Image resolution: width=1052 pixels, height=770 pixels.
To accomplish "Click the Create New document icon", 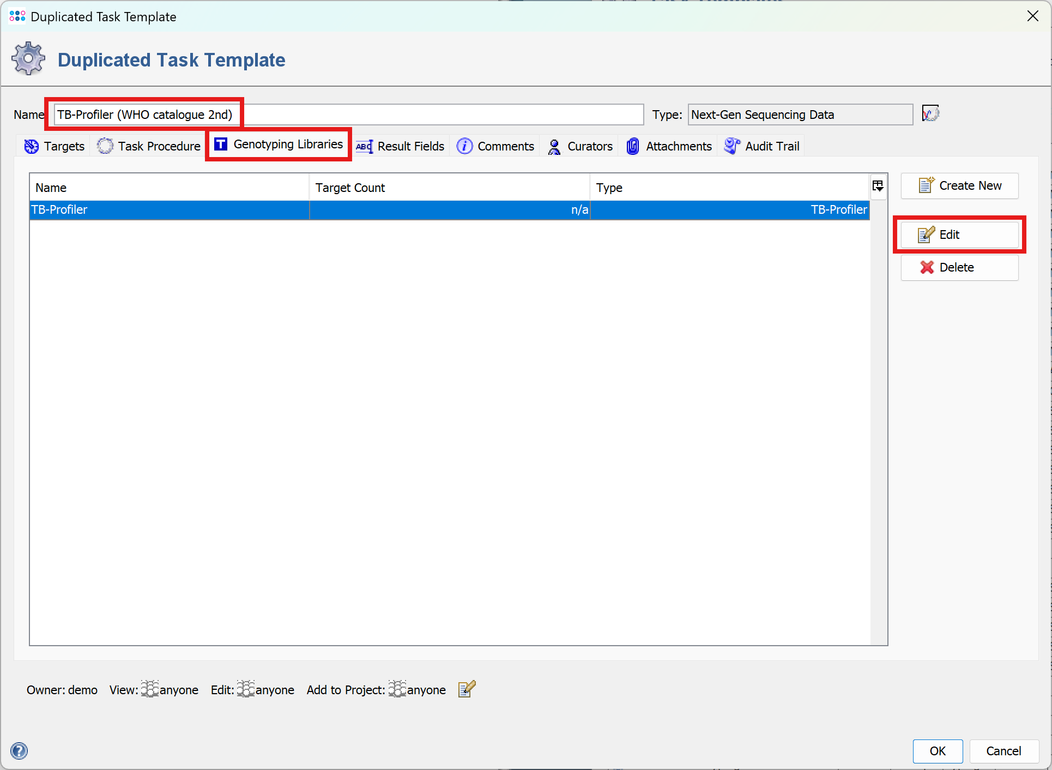I will 926,185.
